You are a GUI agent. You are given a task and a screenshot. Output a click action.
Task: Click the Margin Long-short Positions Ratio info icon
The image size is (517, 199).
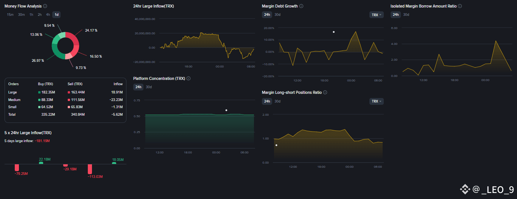click(325, 92)
